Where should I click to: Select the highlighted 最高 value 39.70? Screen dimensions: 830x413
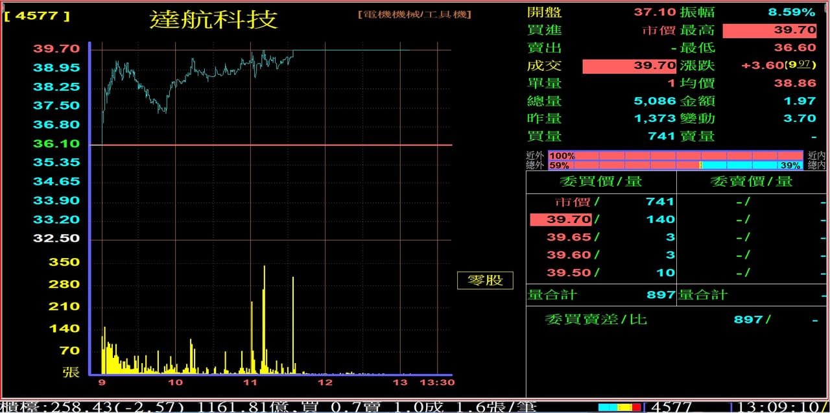click(769, 30)
